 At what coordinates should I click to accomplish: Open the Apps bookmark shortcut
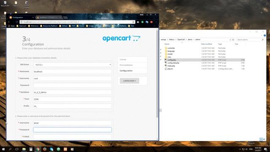pos(11,26)
